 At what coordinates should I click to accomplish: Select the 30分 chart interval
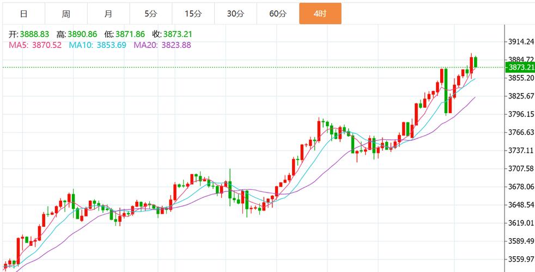[235, 14]
